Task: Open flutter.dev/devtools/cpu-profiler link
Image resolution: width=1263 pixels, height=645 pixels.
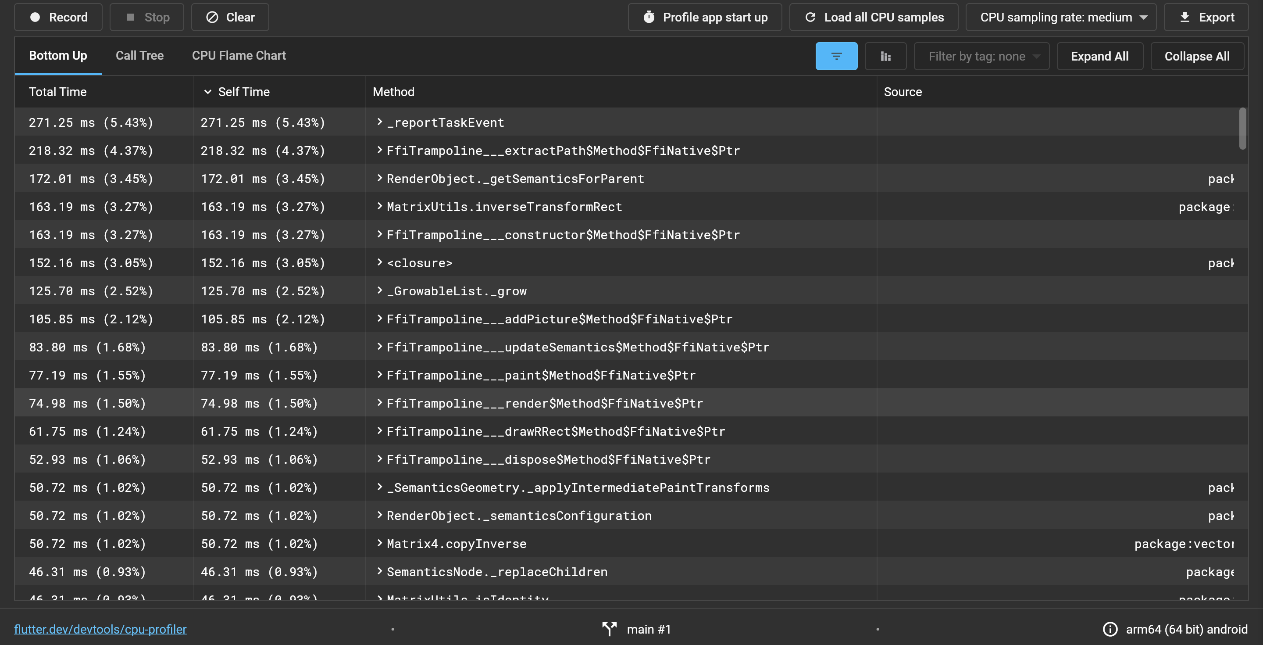Action: tap(100, 629)
